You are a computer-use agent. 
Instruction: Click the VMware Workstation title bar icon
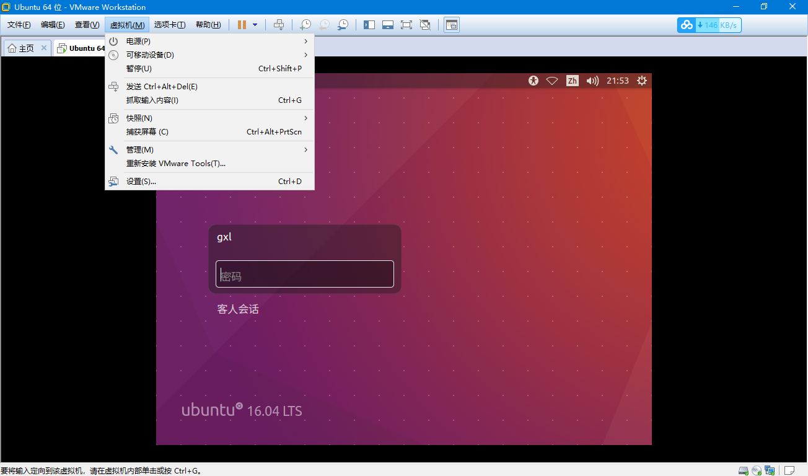[6, 7]
